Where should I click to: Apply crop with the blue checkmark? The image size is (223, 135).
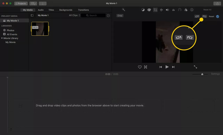(217, 16)
